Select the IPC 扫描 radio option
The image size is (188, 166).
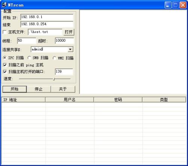pyautogui.click(x=5, y=58)
